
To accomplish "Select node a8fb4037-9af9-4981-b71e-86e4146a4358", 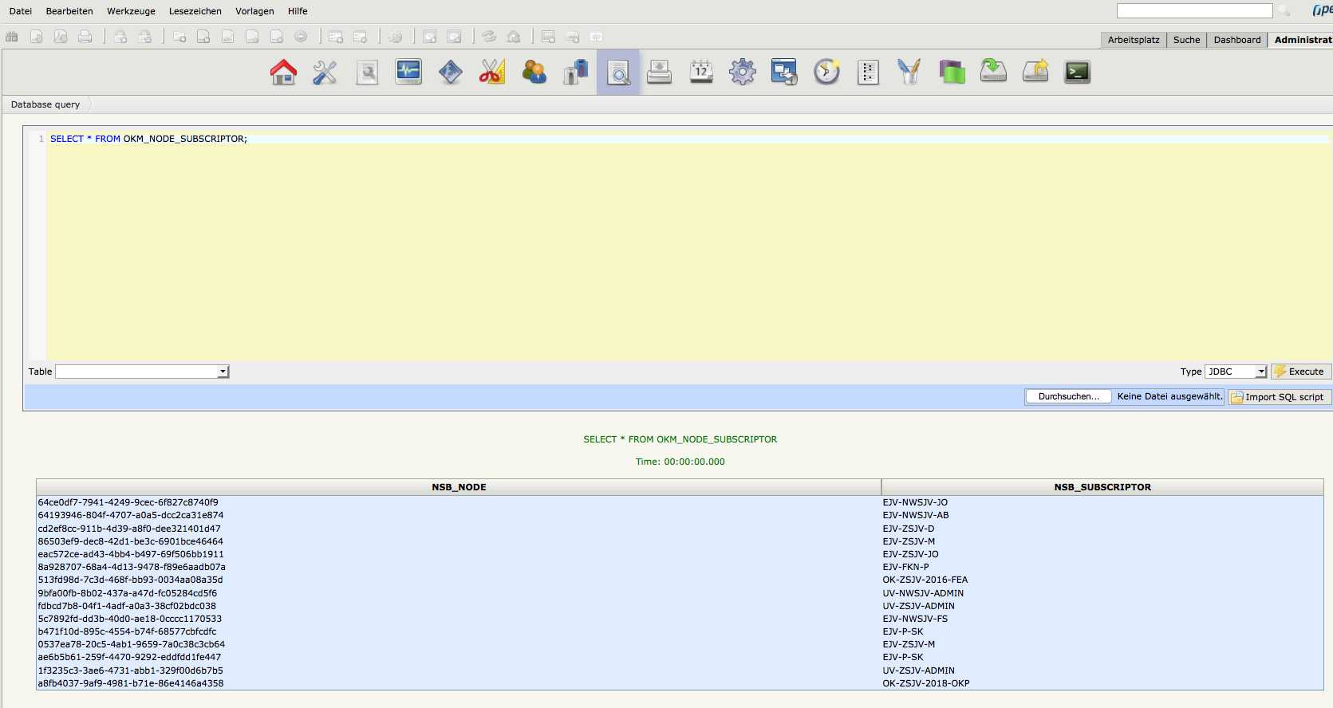I will tap(131, 683).
